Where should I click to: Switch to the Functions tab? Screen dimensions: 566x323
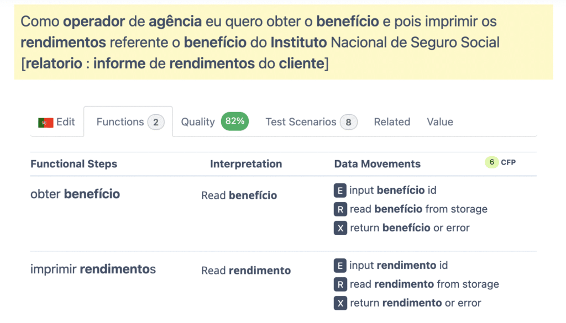[x=120, y=122]
